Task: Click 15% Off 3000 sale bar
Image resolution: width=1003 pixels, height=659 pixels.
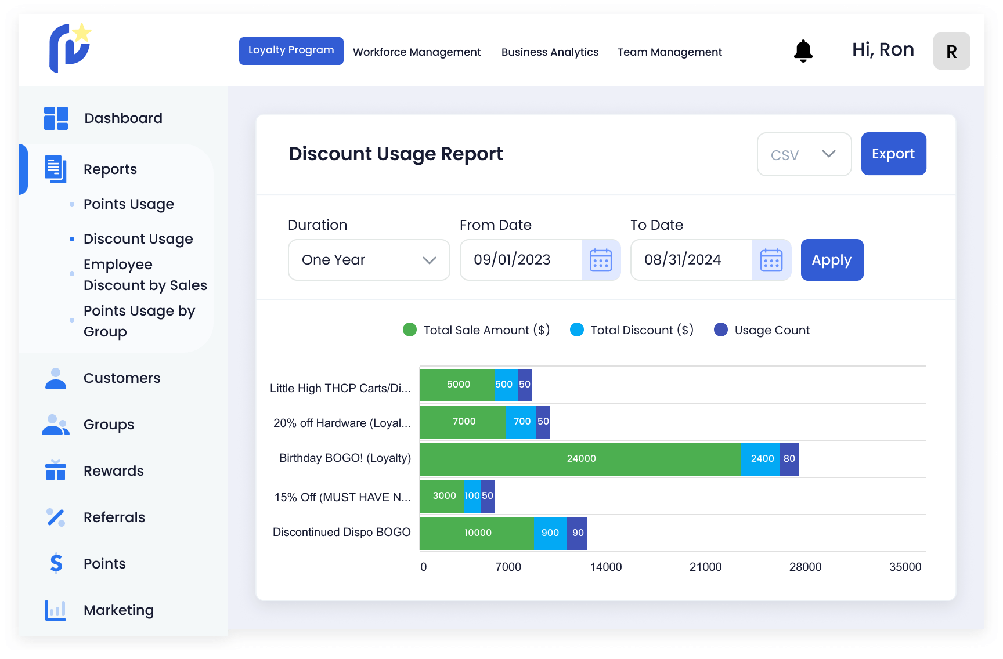Action: tap(442, 496)
